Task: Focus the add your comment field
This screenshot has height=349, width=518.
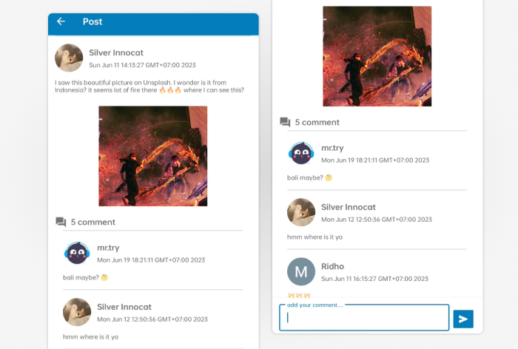Action: pos(364,318)
